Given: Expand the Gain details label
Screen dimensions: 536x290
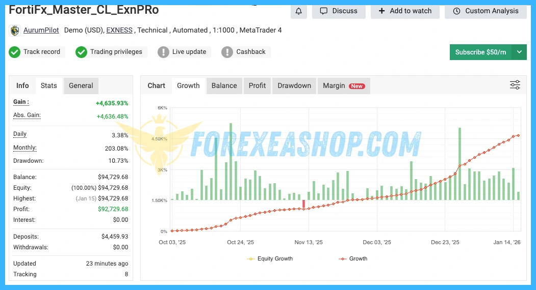Looking at the screenshot, I should 21,102.
